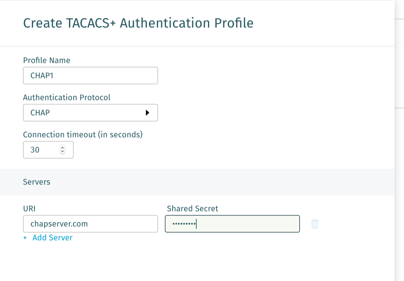This screenshot has height=281, width=404.
Task: Click the down stepper arrow on timeout
Action: click(62, 152)
